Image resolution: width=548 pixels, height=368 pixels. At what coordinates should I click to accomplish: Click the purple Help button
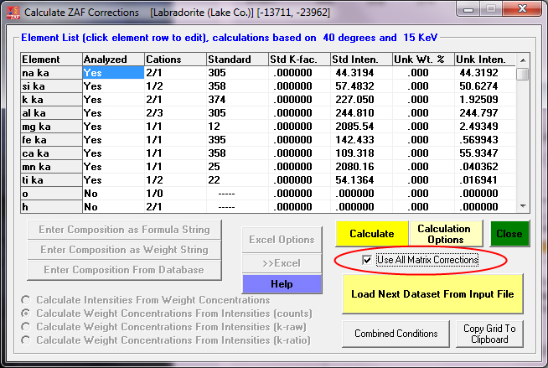coord(282,284)
